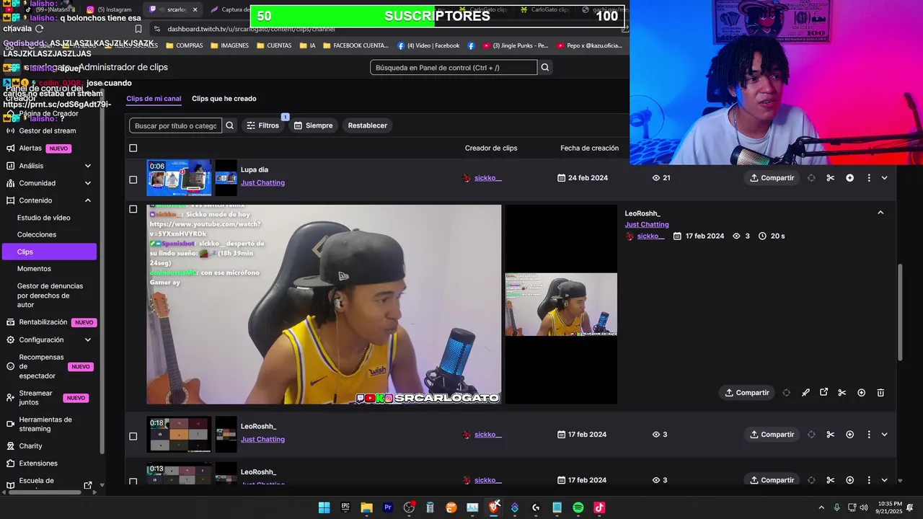Open the COMPRAS bookmarks folder

(x=184, y=45)
